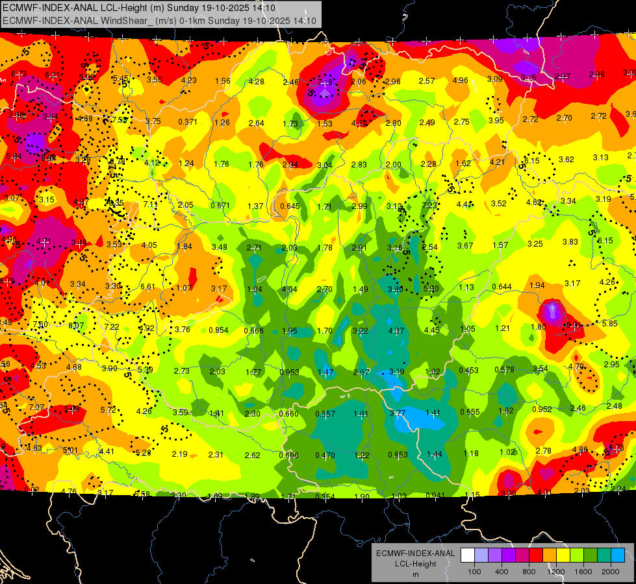The height and width of the screenshot is (584, 636).
Task: Click the pale lavender legend swatch above 100
Action: 481,555
